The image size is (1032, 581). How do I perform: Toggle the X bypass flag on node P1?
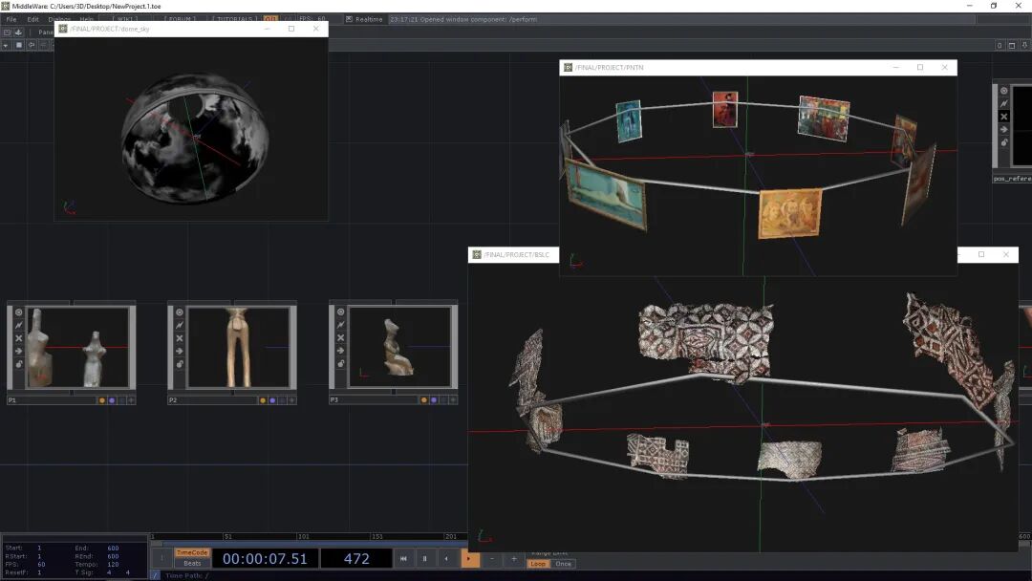[x=18, y=338]
